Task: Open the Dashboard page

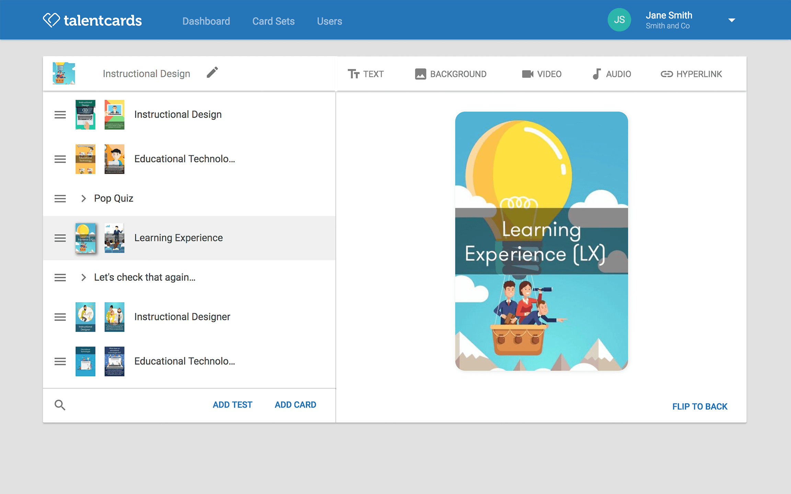Action: [x=206, y=21]
